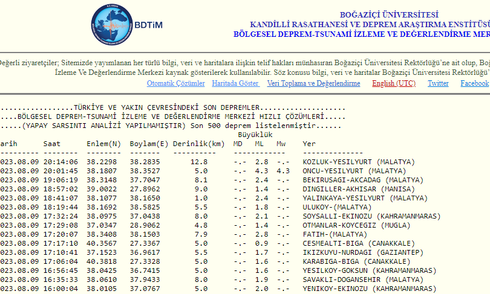The image size is (490, 294).
Task: Click the Derinlik(km) column header
Action: tap(198, 144)
